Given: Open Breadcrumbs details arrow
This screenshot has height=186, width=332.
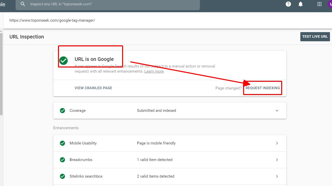Looking at the screenshot, I should 277,160.
